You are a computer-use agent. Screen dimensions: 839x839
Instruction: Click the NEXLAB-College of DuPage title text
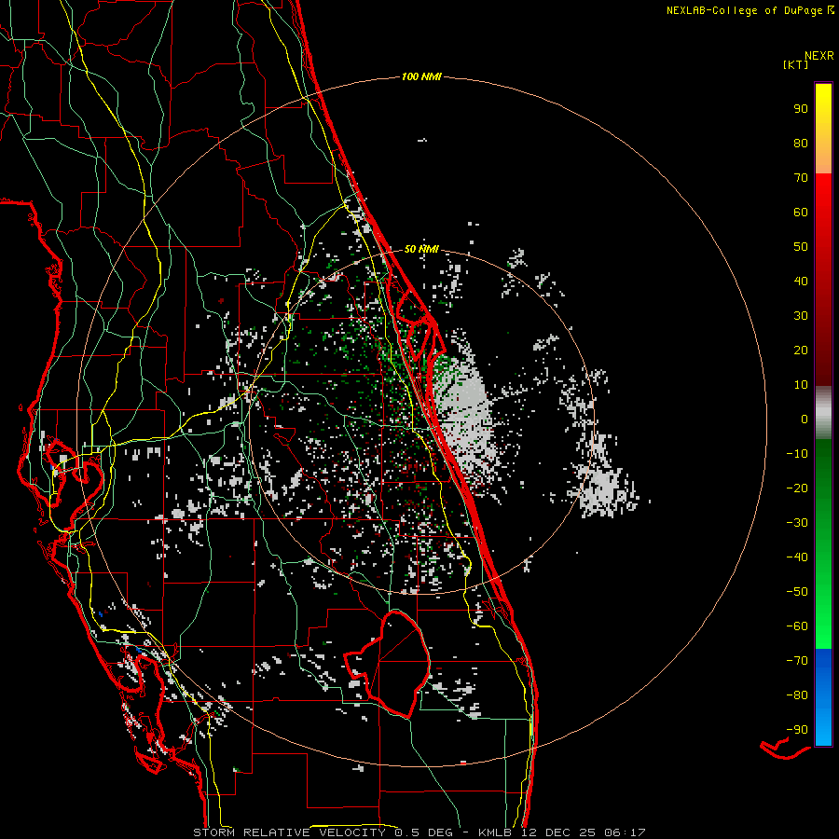(x=744, y=10)
